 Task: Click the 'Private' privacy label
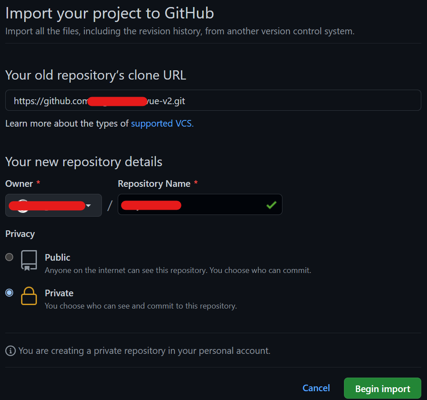pyautogui.click(x=59, y=293)
